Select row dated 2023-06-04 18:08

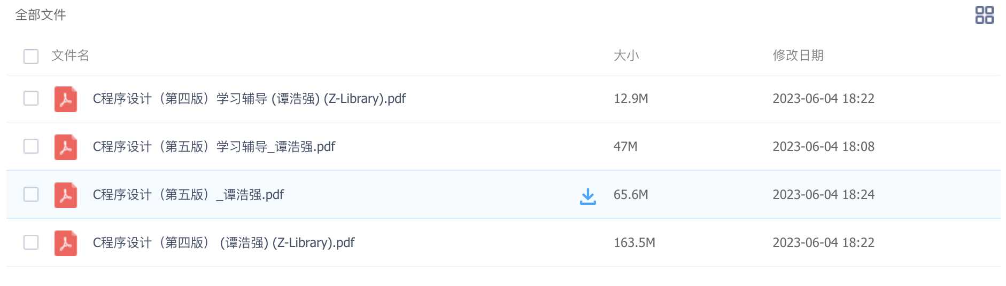pos(503,146)
